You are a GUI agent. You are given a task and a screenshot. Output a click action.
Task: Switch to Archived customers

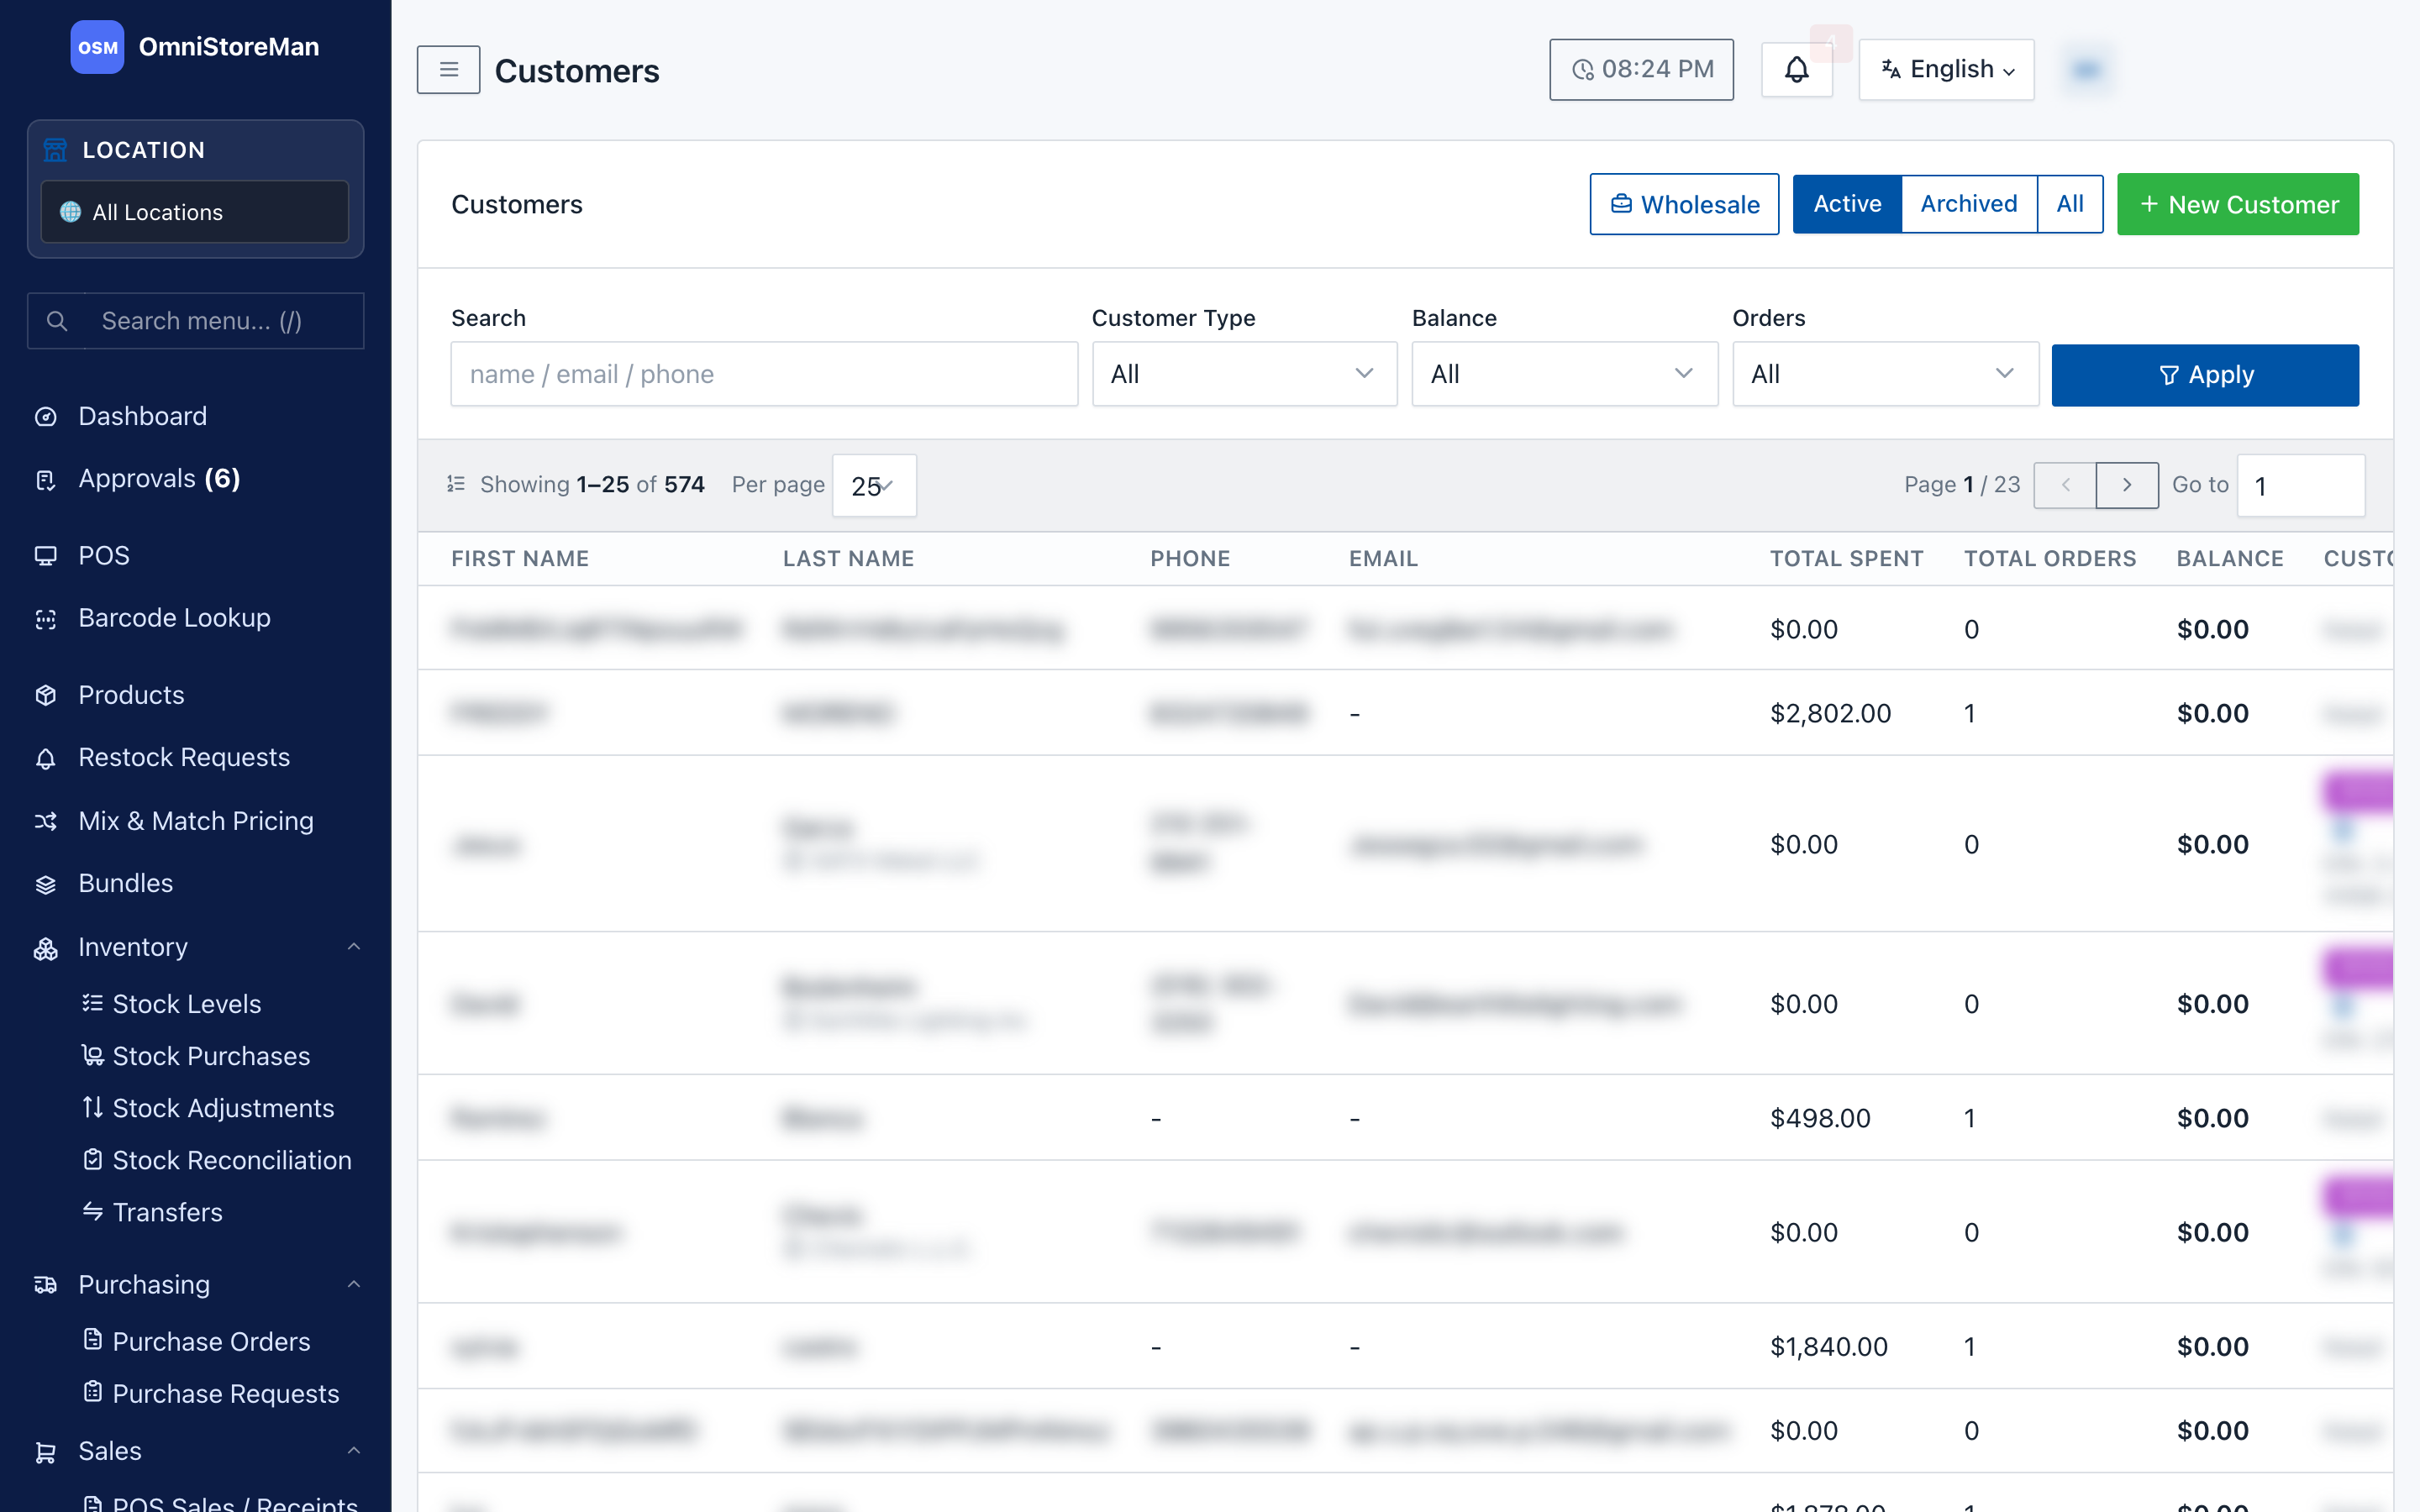pyautogui.click(x=1968, y=204)
